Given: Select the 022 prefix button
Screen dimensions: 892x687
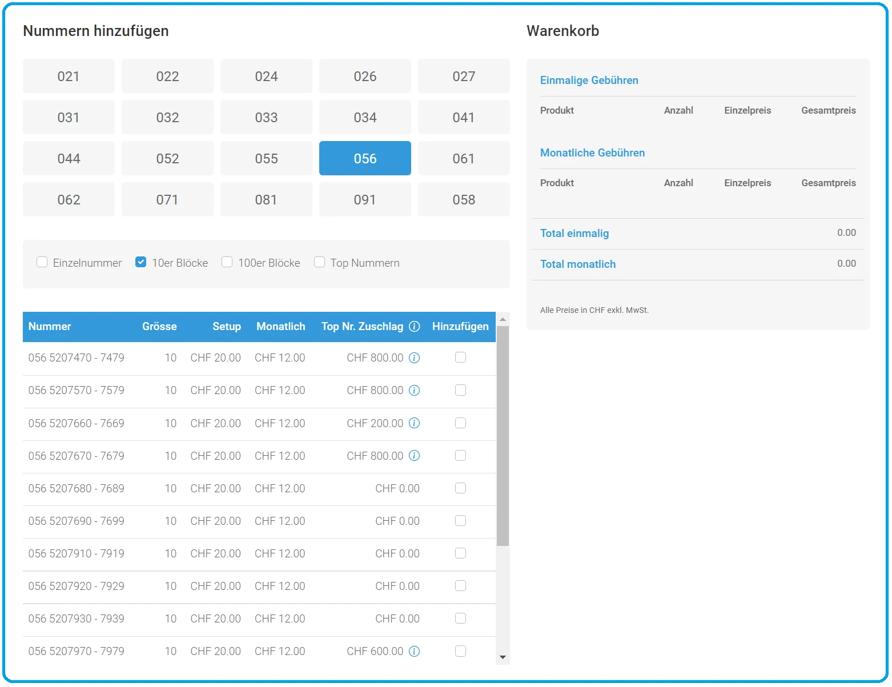Looking at the screenshot, I should 167,76.
